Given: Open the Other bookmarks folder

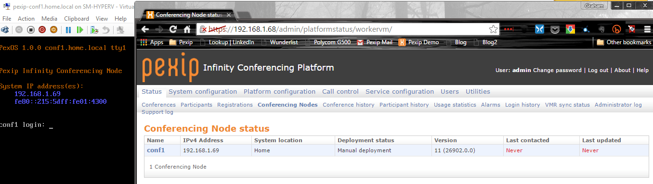Looking at the screenshot, I should (x=624, y=42).
